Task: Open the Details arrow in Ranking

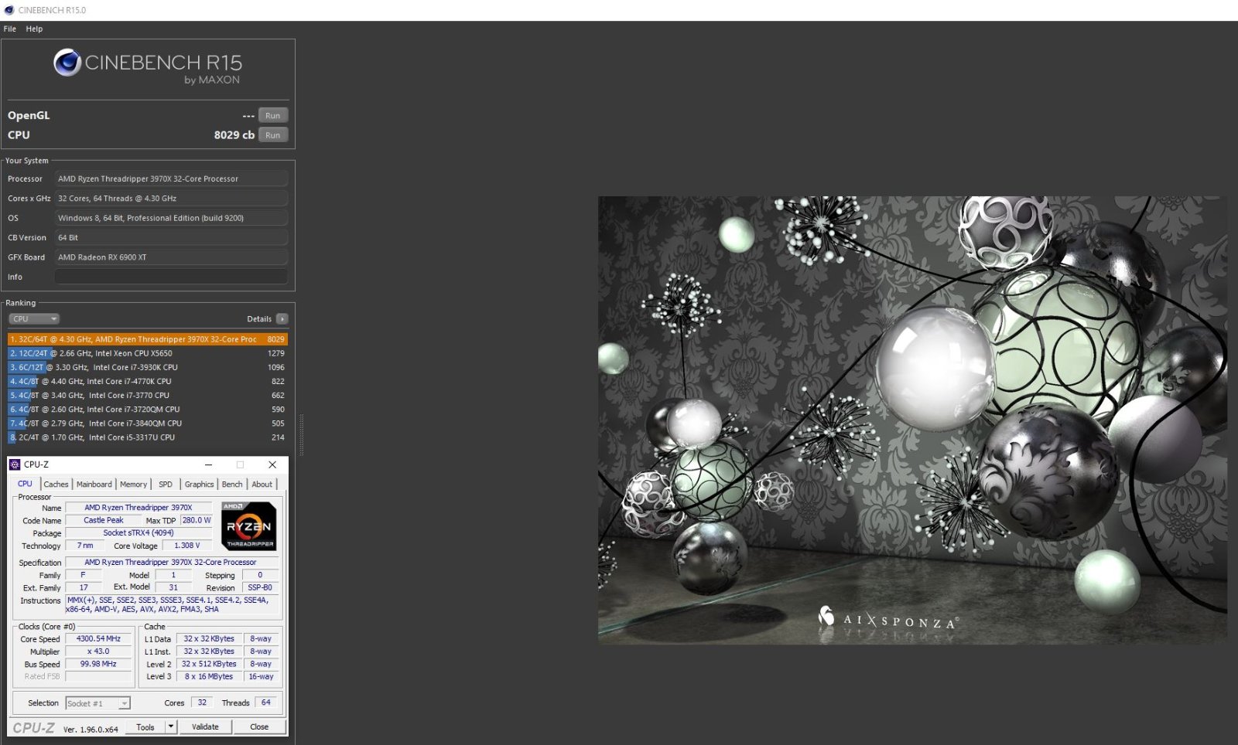Action: click(x=282, y=318)
